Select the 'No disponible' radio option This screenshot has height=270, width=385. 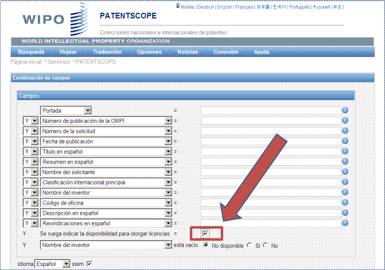[x=206, y=245]
